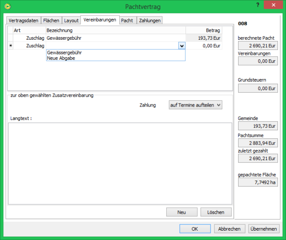
Task: Click the first row selector of the Gewässergebühr row
Action: point(11,38)
